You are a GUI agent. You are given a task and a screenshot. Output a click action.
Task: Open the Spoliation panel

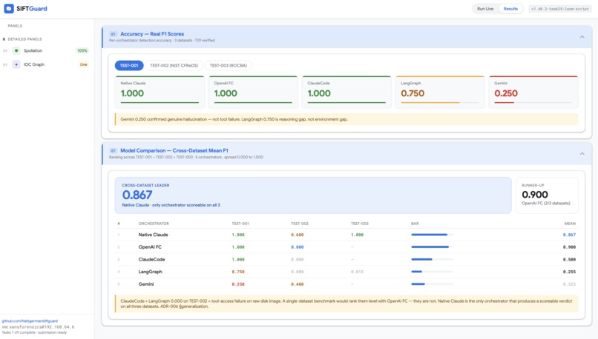pyautogui.click(x=46, y=50)
